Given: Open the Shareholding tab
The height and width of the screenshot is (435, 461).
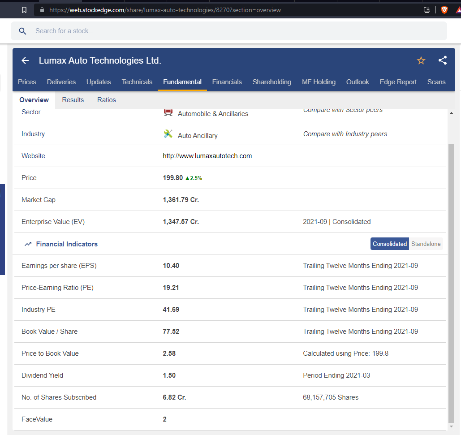Looking at the screenshot, I should [272, 82].
